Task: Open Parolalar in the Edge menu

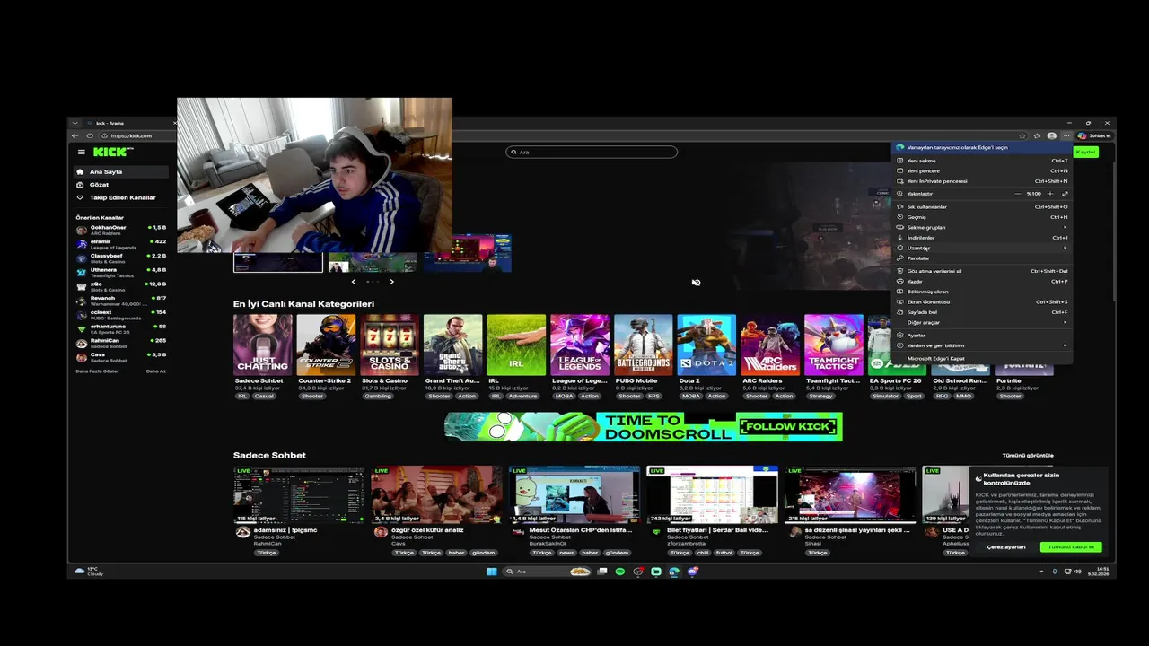Action: pos(982,258)
